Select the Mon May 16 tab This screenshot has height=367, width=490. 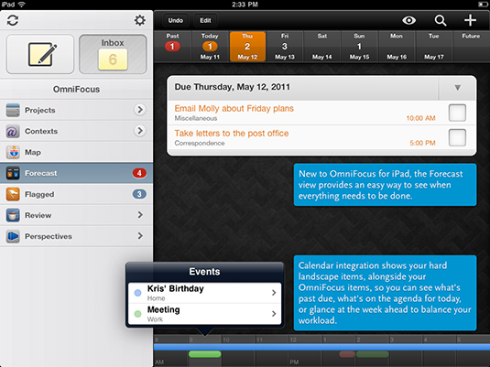coord(397,47)
